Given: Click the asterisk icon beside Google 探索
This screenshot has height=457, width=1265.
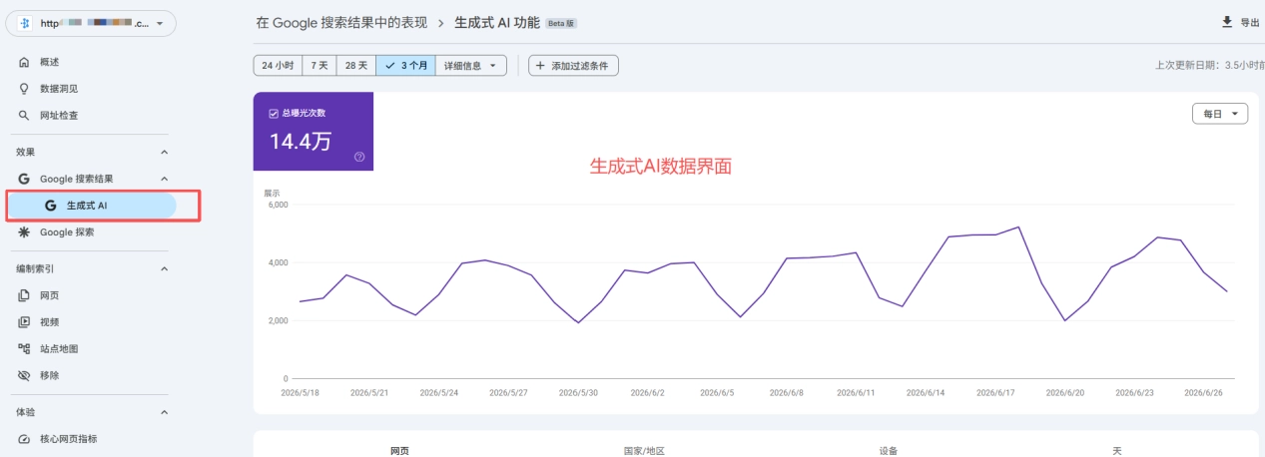Looking at the screenshot, I should point(24,232).
